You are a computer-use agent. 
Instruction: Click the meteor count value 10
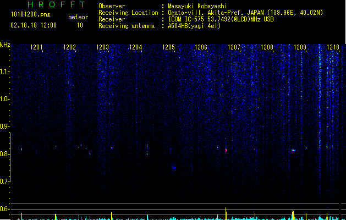80,25
